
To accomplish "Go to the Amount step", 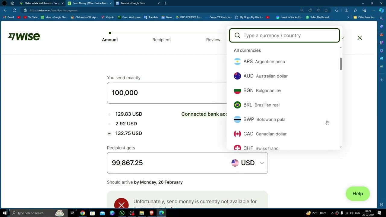I will 110,40.
